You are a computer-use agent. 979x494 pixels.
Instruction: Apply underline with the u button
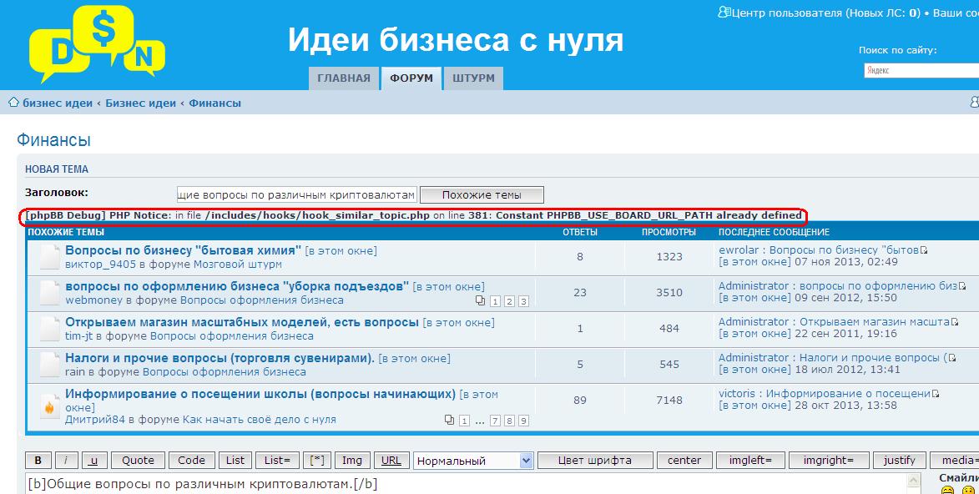(93, 460)
